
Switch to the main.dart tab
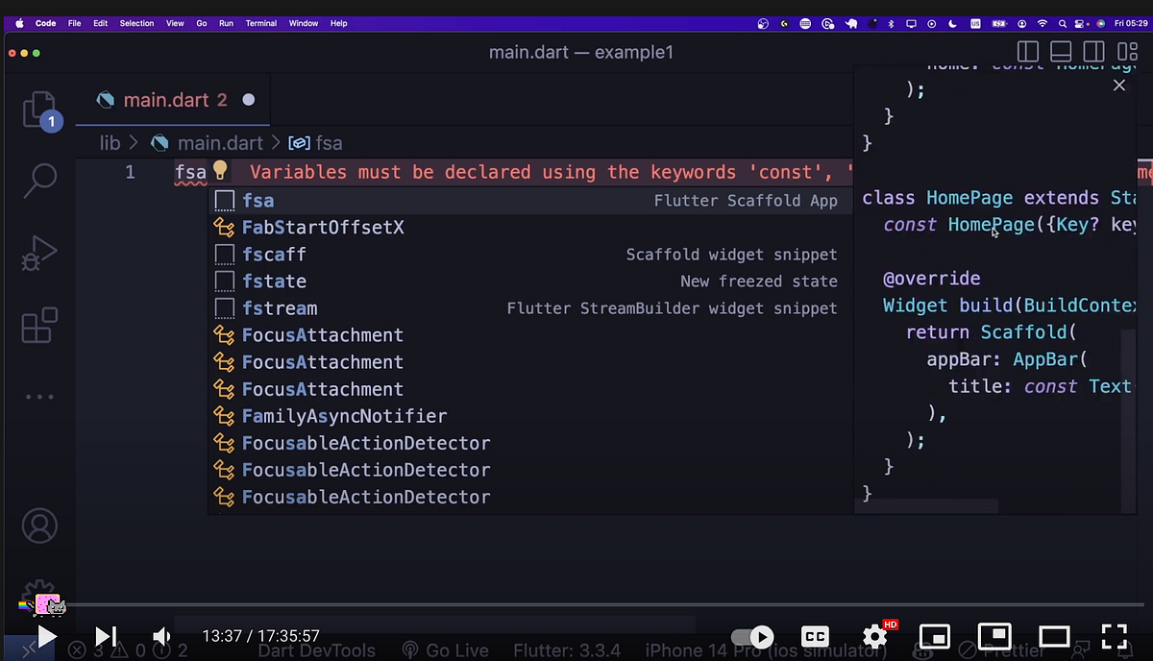pyautogui.click(x=166, y=99)
